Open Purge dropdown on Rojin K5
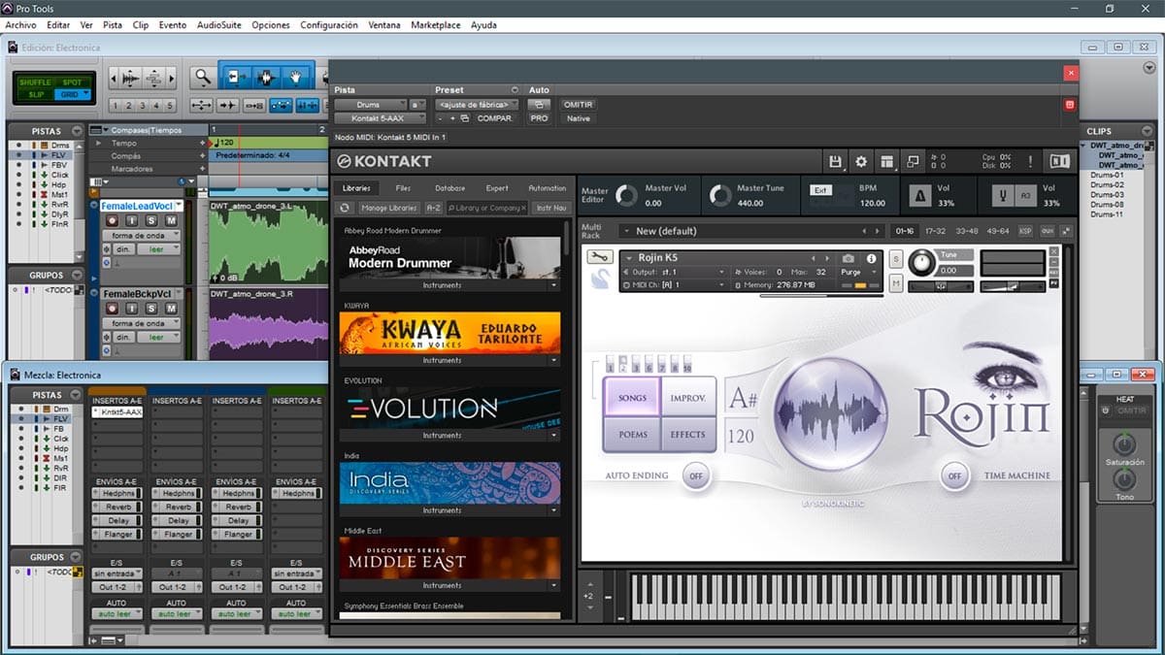 tap(858, 273)
